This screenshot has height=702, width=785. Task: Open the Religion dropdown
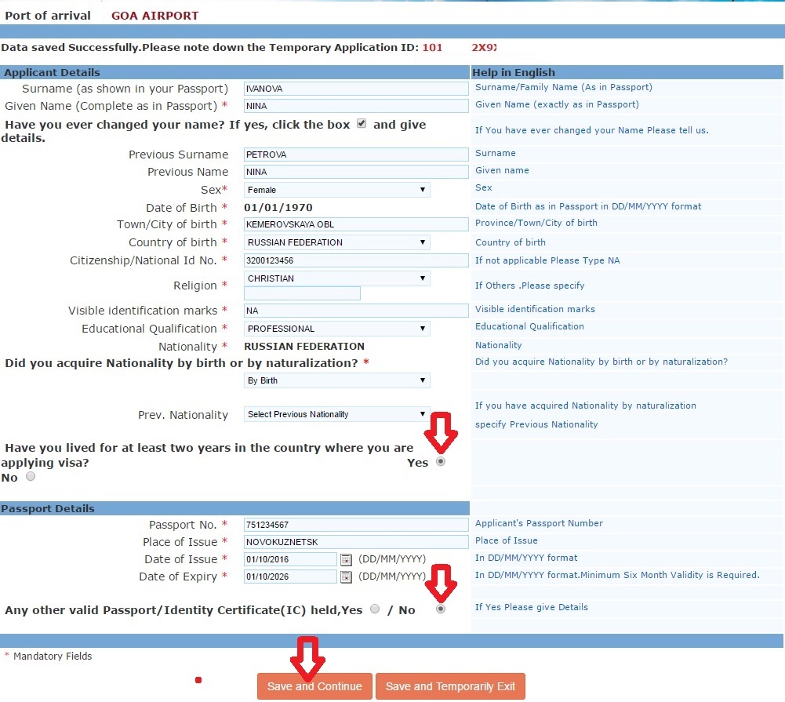click(x=337, y=278)
